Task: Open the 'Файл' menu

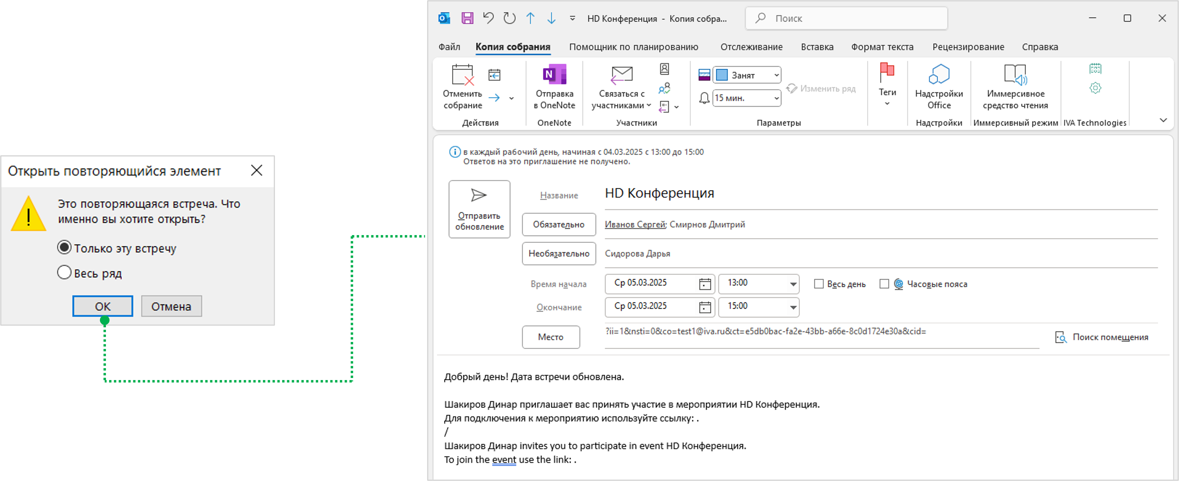Action: [x=449, y=47]
